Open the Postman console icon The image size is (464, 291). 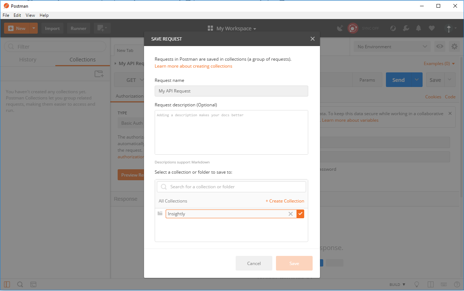pyautogui.click(x=33, y=284)
